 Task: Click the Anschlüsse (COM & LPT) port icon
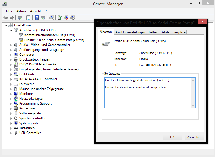pos(16,30)
